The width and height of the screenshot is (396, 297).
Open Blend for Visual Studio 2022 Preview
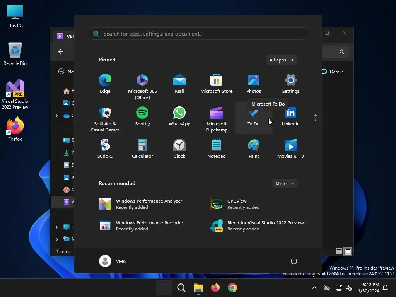coord(257,225)
